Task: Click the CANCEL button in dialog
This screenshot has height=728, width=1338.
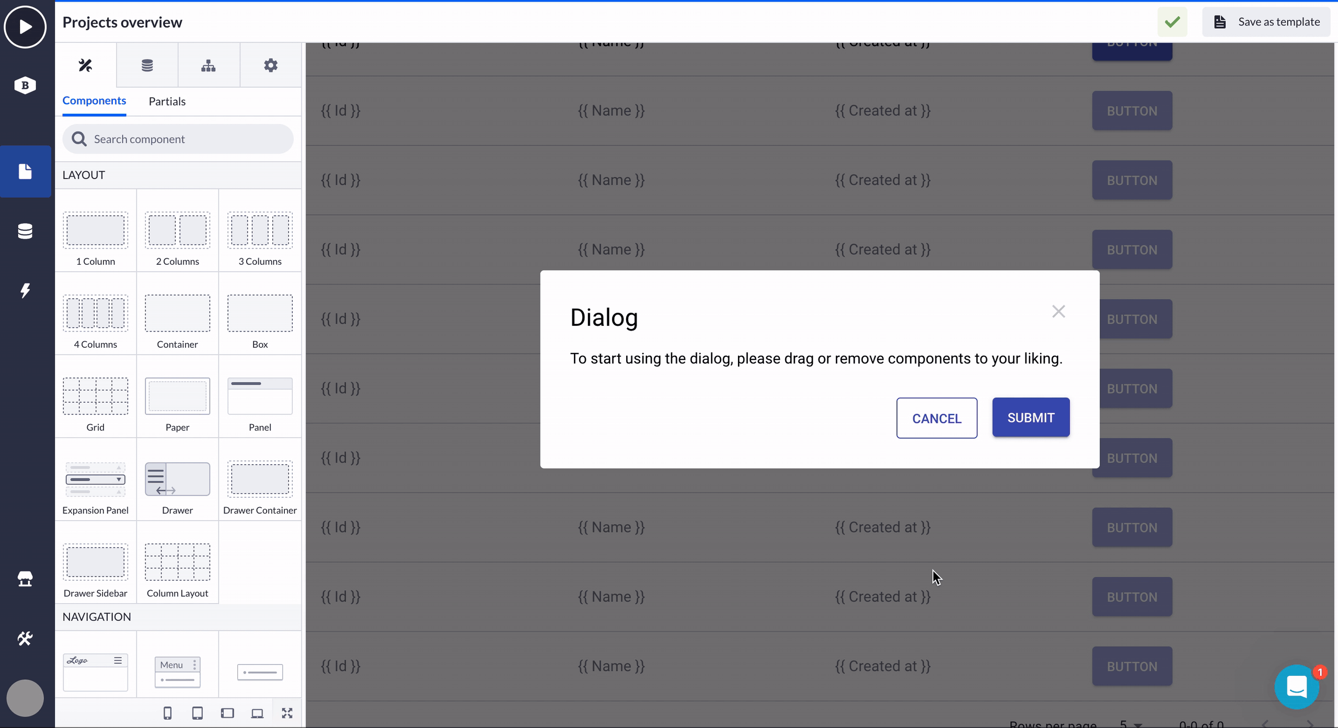Action: (937, 418)
